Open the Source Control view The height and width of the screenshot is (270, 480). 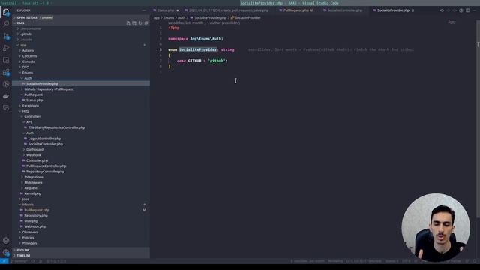click(x=6, y=36)
